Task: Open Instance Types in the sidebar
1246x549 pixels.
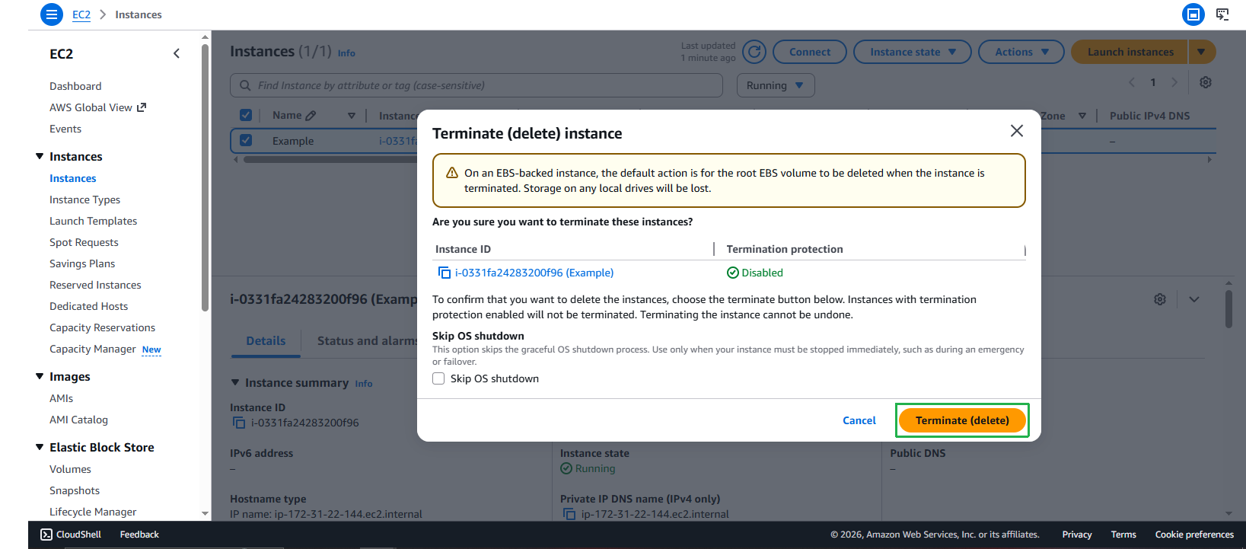Action: 84,199
